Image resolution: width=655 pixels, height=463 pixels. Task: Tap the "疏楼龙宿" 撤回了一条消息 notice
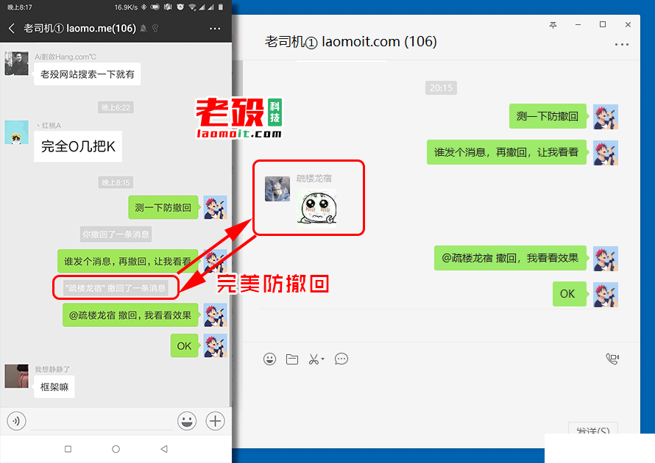(x=116, y=288)
